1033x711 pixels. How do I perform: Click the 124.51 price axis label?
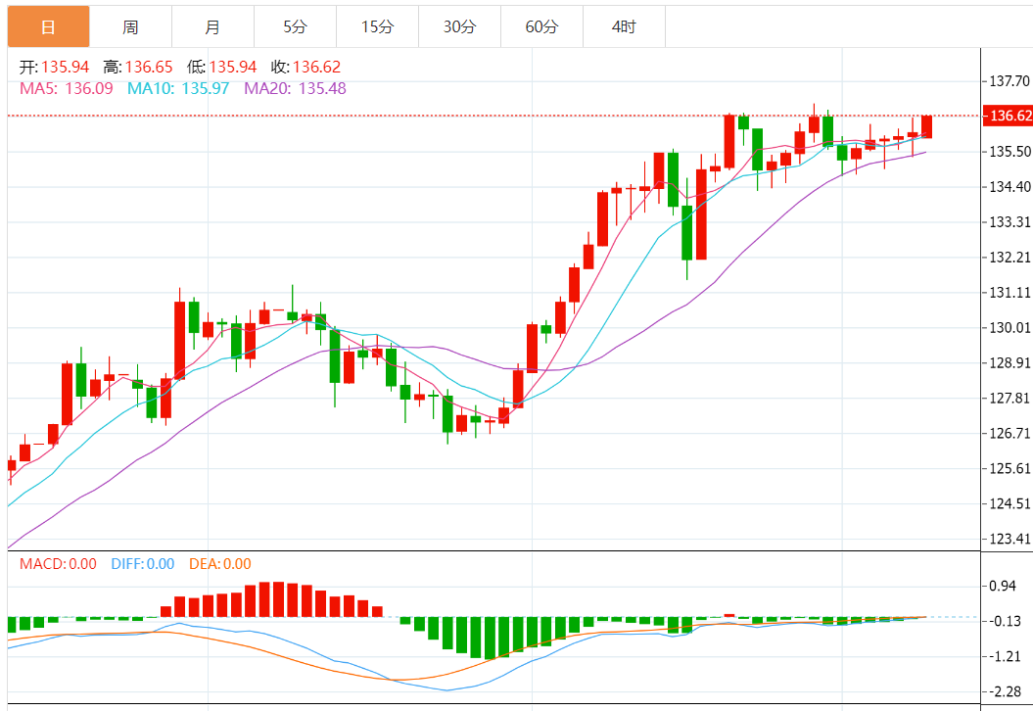tap(1010, 504)
